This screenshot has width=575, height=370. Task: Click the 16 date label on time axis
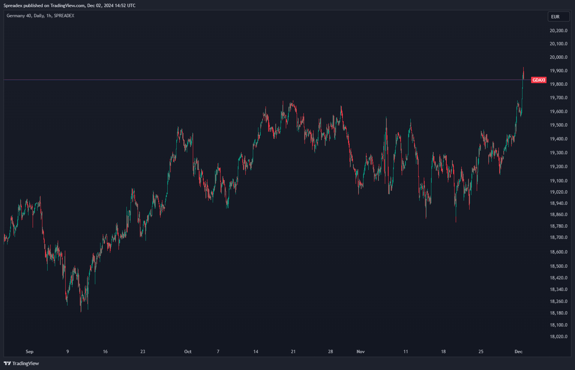point(105,352)
